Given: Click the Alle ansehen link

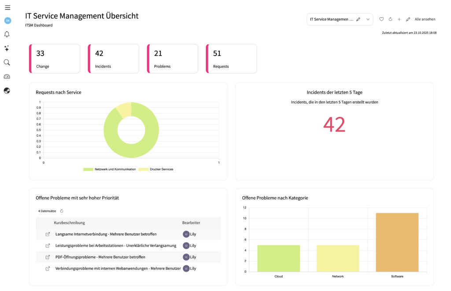Looking at the screenshot, I should tap(425, 19).
